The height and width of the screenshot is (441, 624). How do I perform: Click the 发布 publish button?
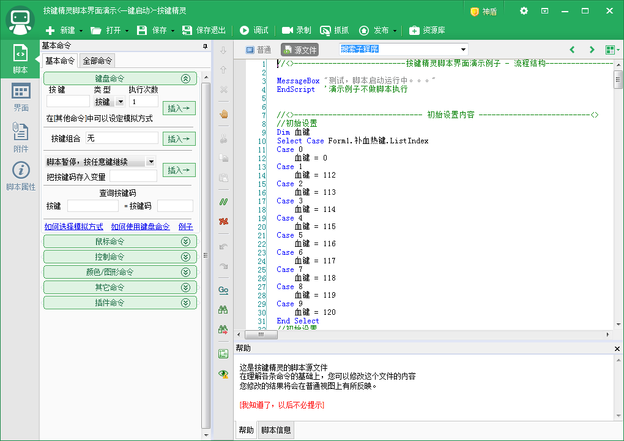click(x=373, y=30)
